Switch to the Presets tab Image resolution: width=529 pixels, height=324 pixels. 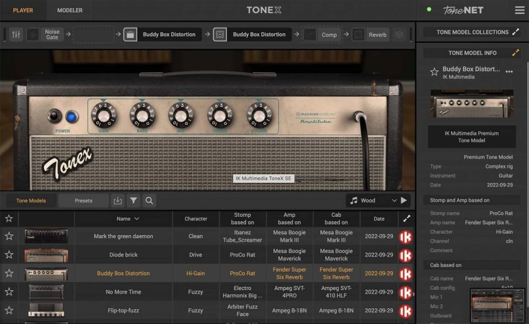pos(84,201)
